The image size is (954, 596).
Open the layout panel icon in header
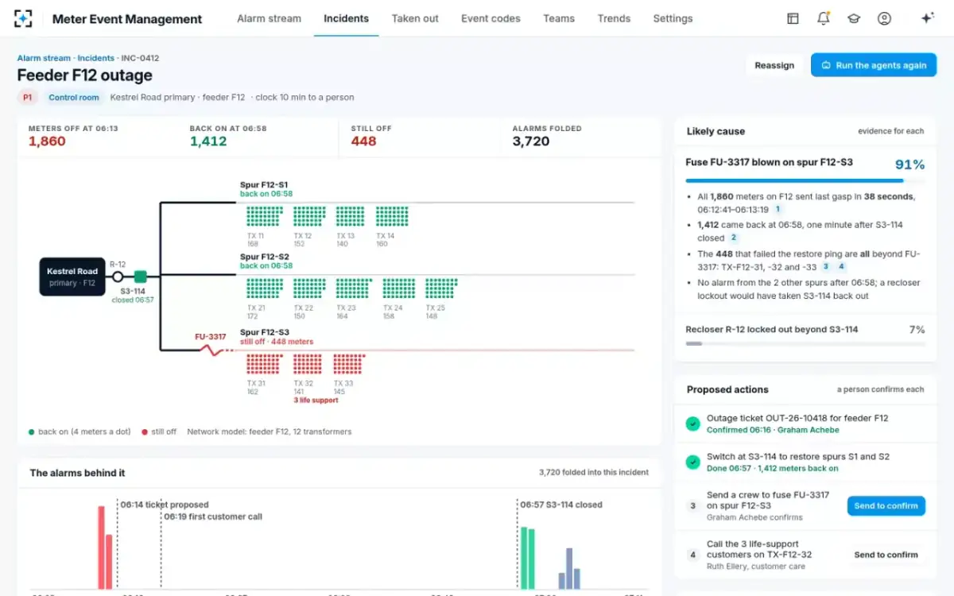[x=793, y=18]
